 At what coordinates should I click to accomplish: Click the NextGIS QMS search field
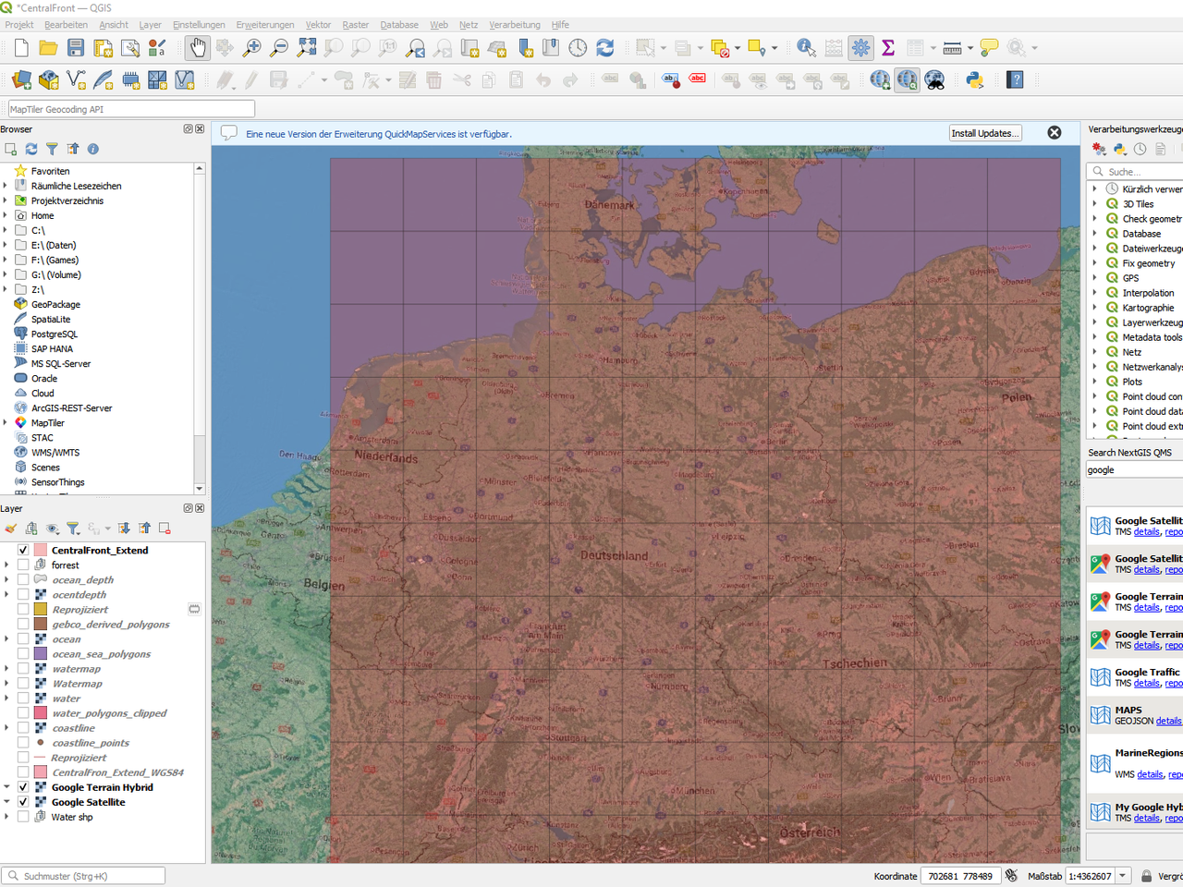[1134, 470]
